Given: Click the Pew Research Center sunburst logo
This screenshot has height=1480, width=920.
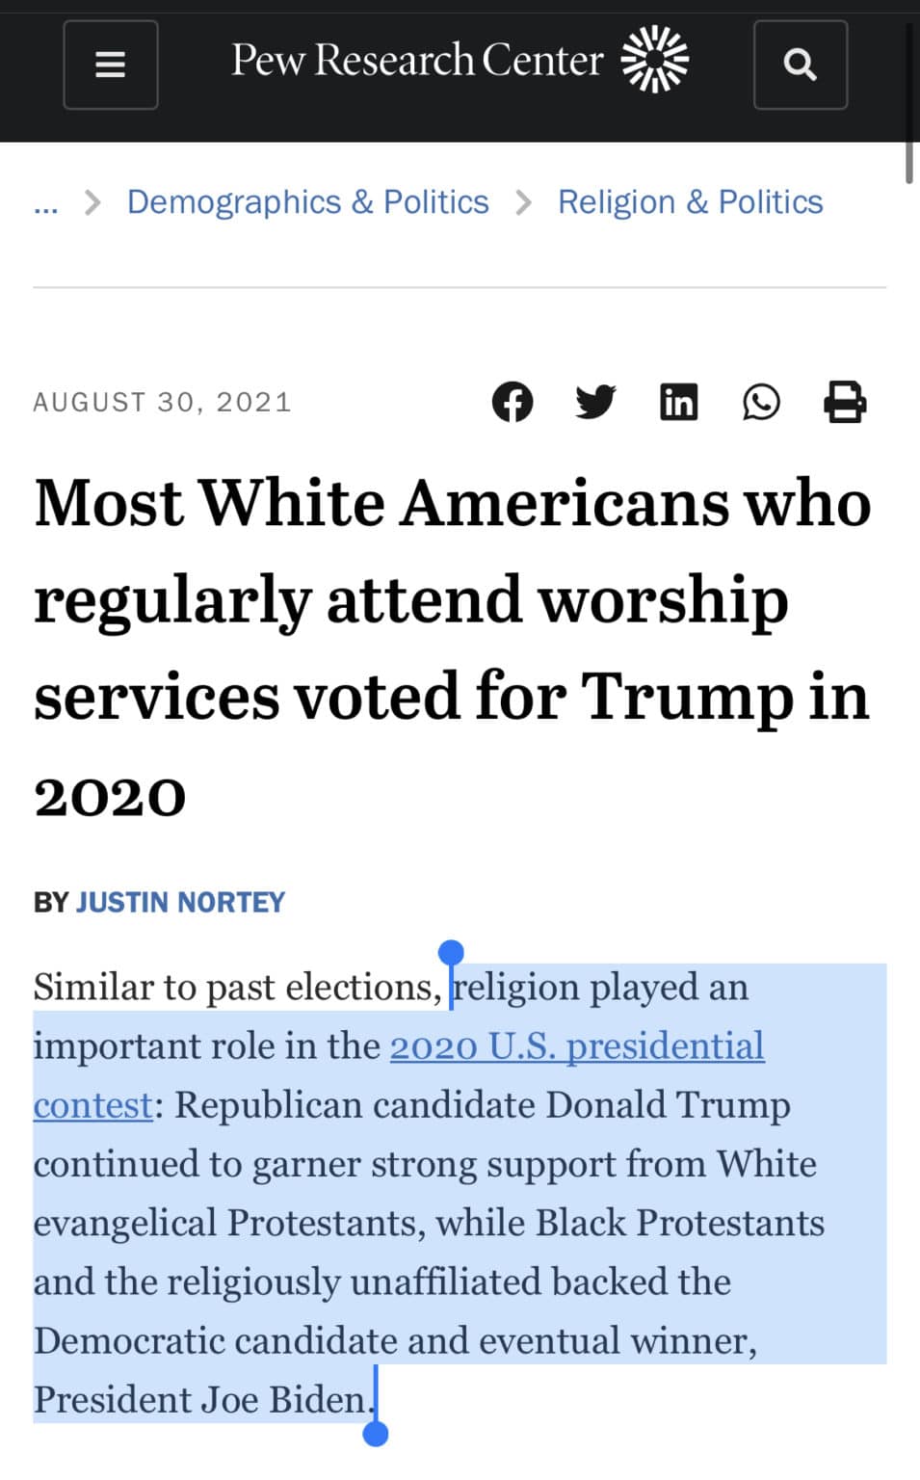Looking at the screenshot, I should 655,60.
